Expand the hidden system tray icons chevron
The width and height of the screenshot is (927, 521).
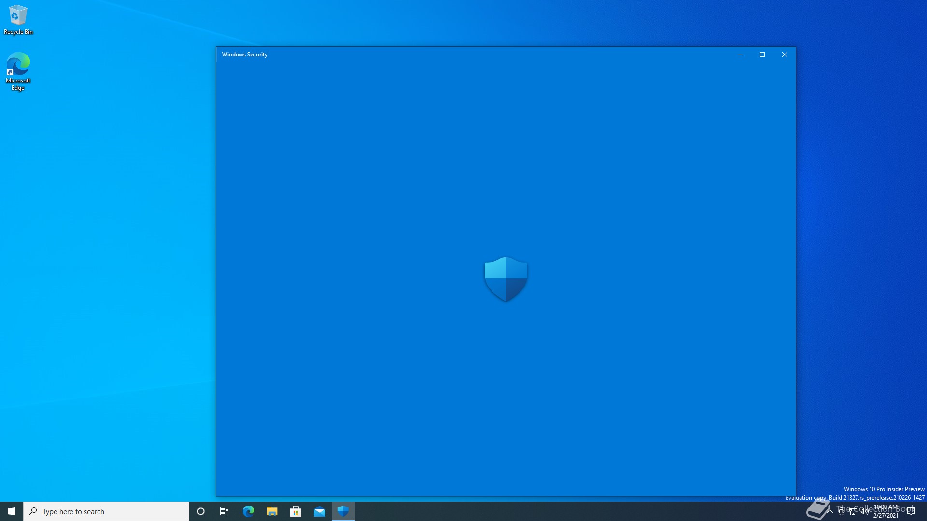[x=830, y=511]
